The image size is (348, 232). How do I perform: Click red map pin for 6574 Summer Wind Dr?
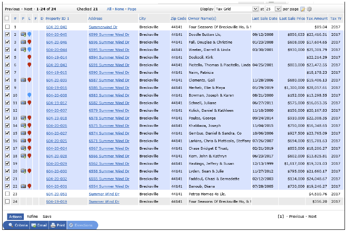29,133
